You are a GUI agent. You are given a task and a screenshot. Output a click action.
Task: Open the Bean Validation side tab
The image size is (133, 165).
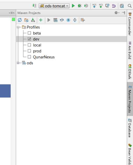(130, 154)
